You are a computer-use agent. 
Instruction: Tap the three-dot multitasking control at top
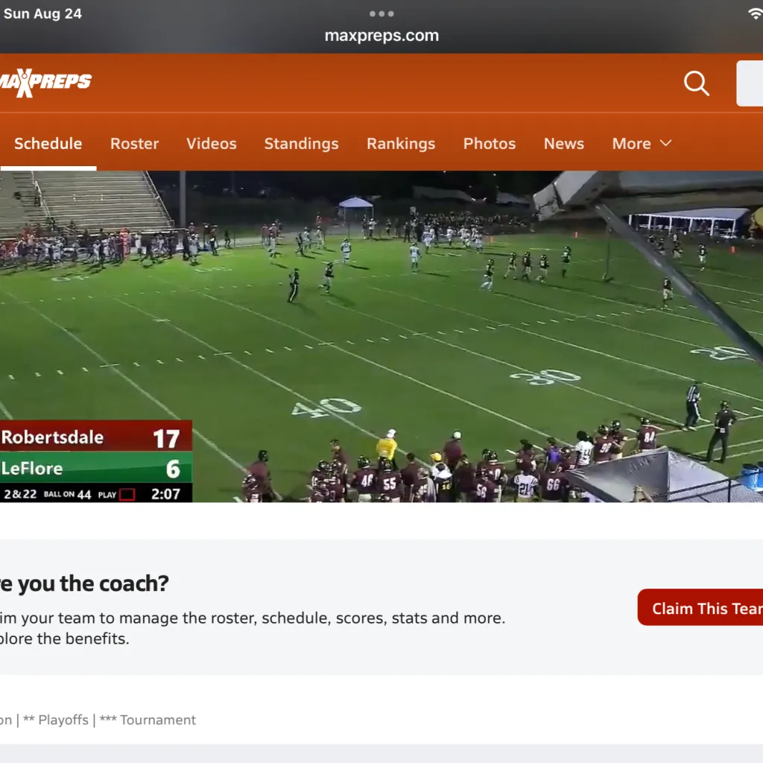click(381, 13)
